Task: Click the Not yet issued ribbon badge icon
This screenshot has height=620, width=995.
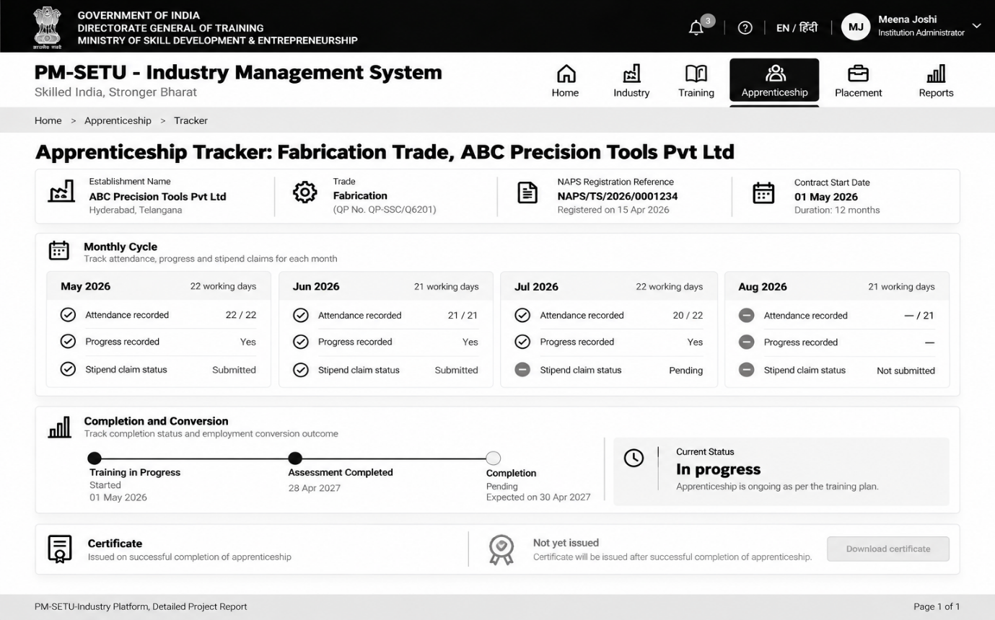Action: pyautogui.click(x=501, y=550)
